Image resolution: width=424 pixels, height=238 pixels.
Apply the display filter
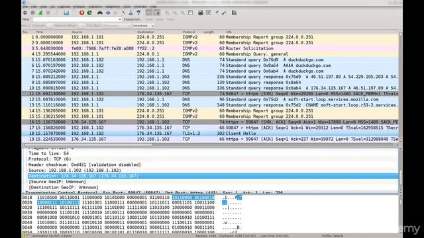(160, 19)
